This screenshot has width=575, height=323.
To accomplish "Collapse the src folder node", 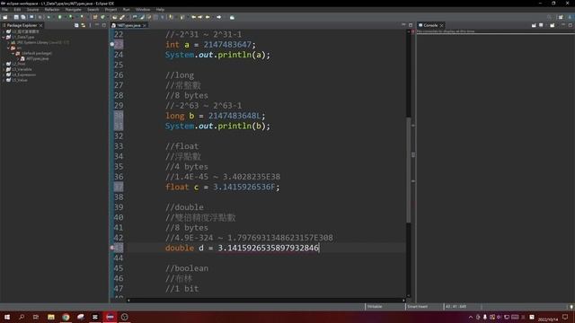I will pos(8,48).
